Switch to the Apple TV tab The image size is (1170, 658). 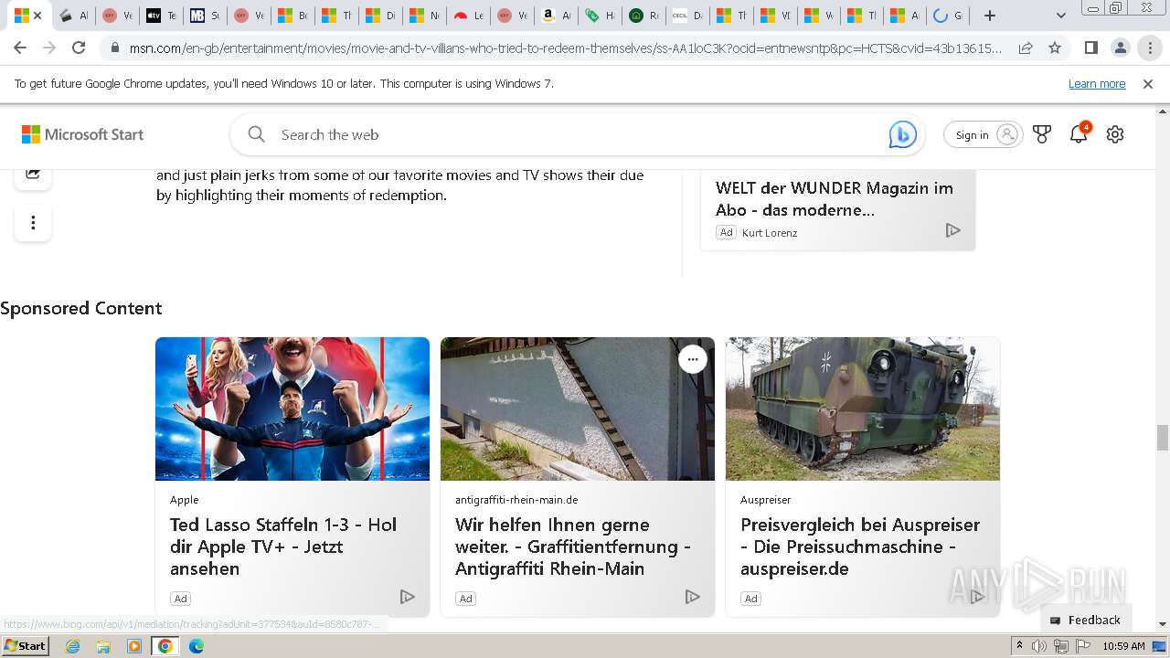point(161,16)
